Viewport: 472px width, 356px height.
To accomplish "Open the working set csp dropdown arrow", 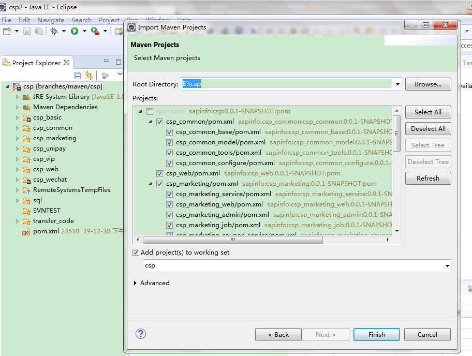I will [447, 266].
